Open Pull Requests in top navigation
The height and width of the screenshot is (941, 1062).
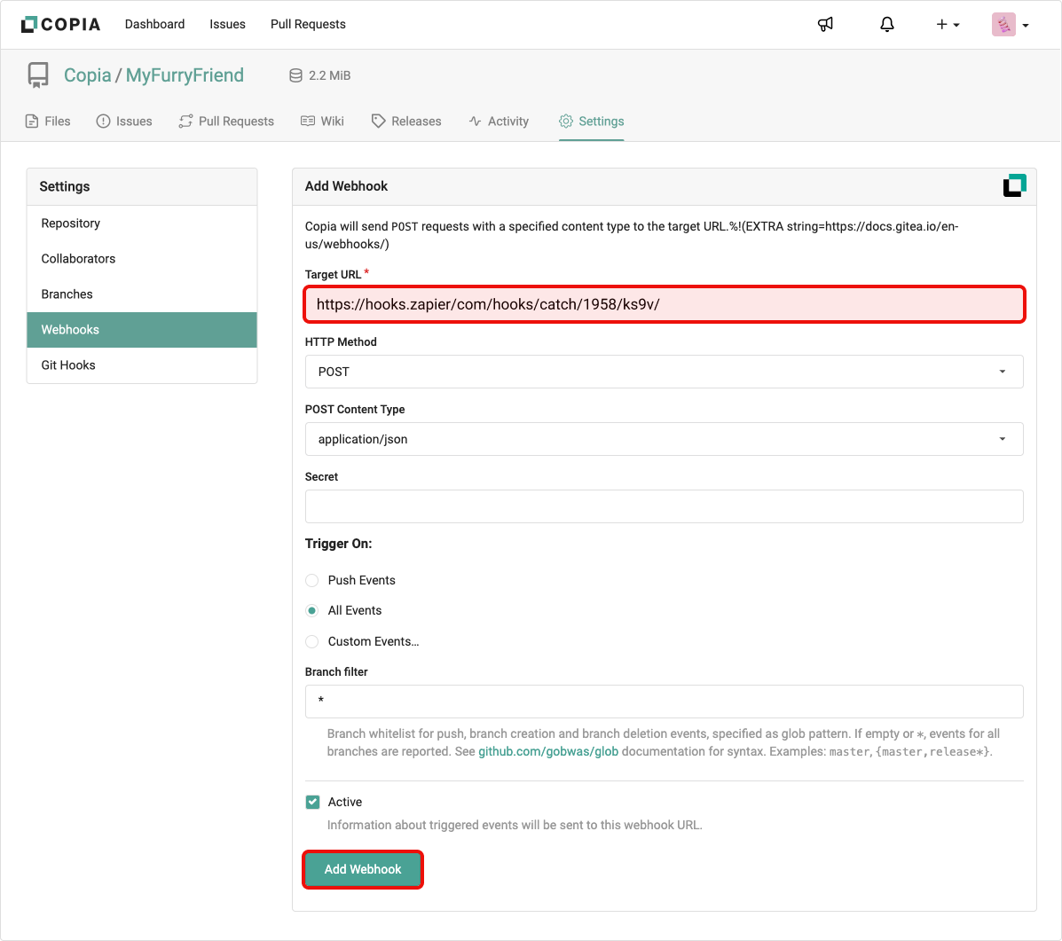(308, 24)
